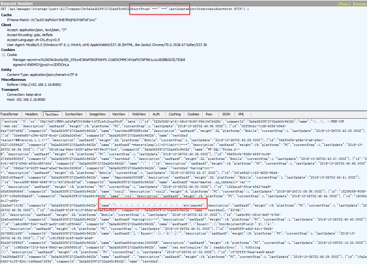Open the Caching tab
Image resolution: width=367 pixels, height=264 pixels.
point(175,114)
